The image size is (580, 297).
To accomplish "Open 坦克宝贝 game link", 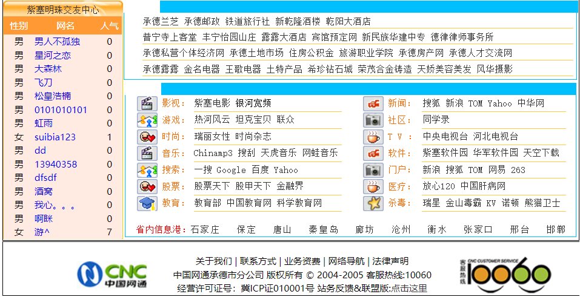I will (253, 120).
